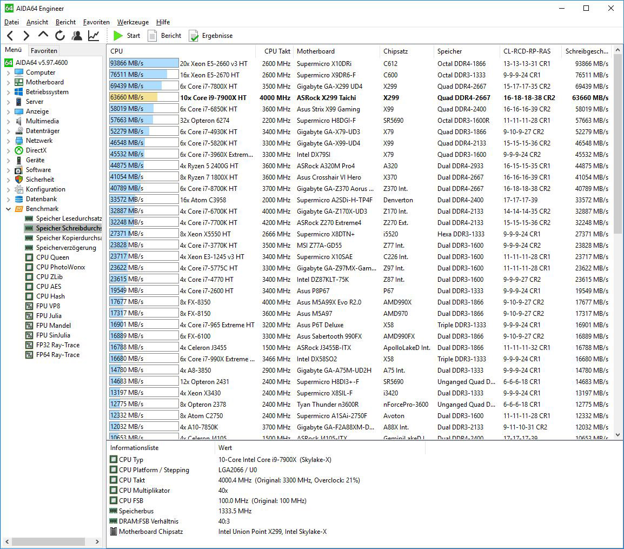Go up one level with the Up arrow
Screen dimensions: 624x549
[x=43, y=36]
